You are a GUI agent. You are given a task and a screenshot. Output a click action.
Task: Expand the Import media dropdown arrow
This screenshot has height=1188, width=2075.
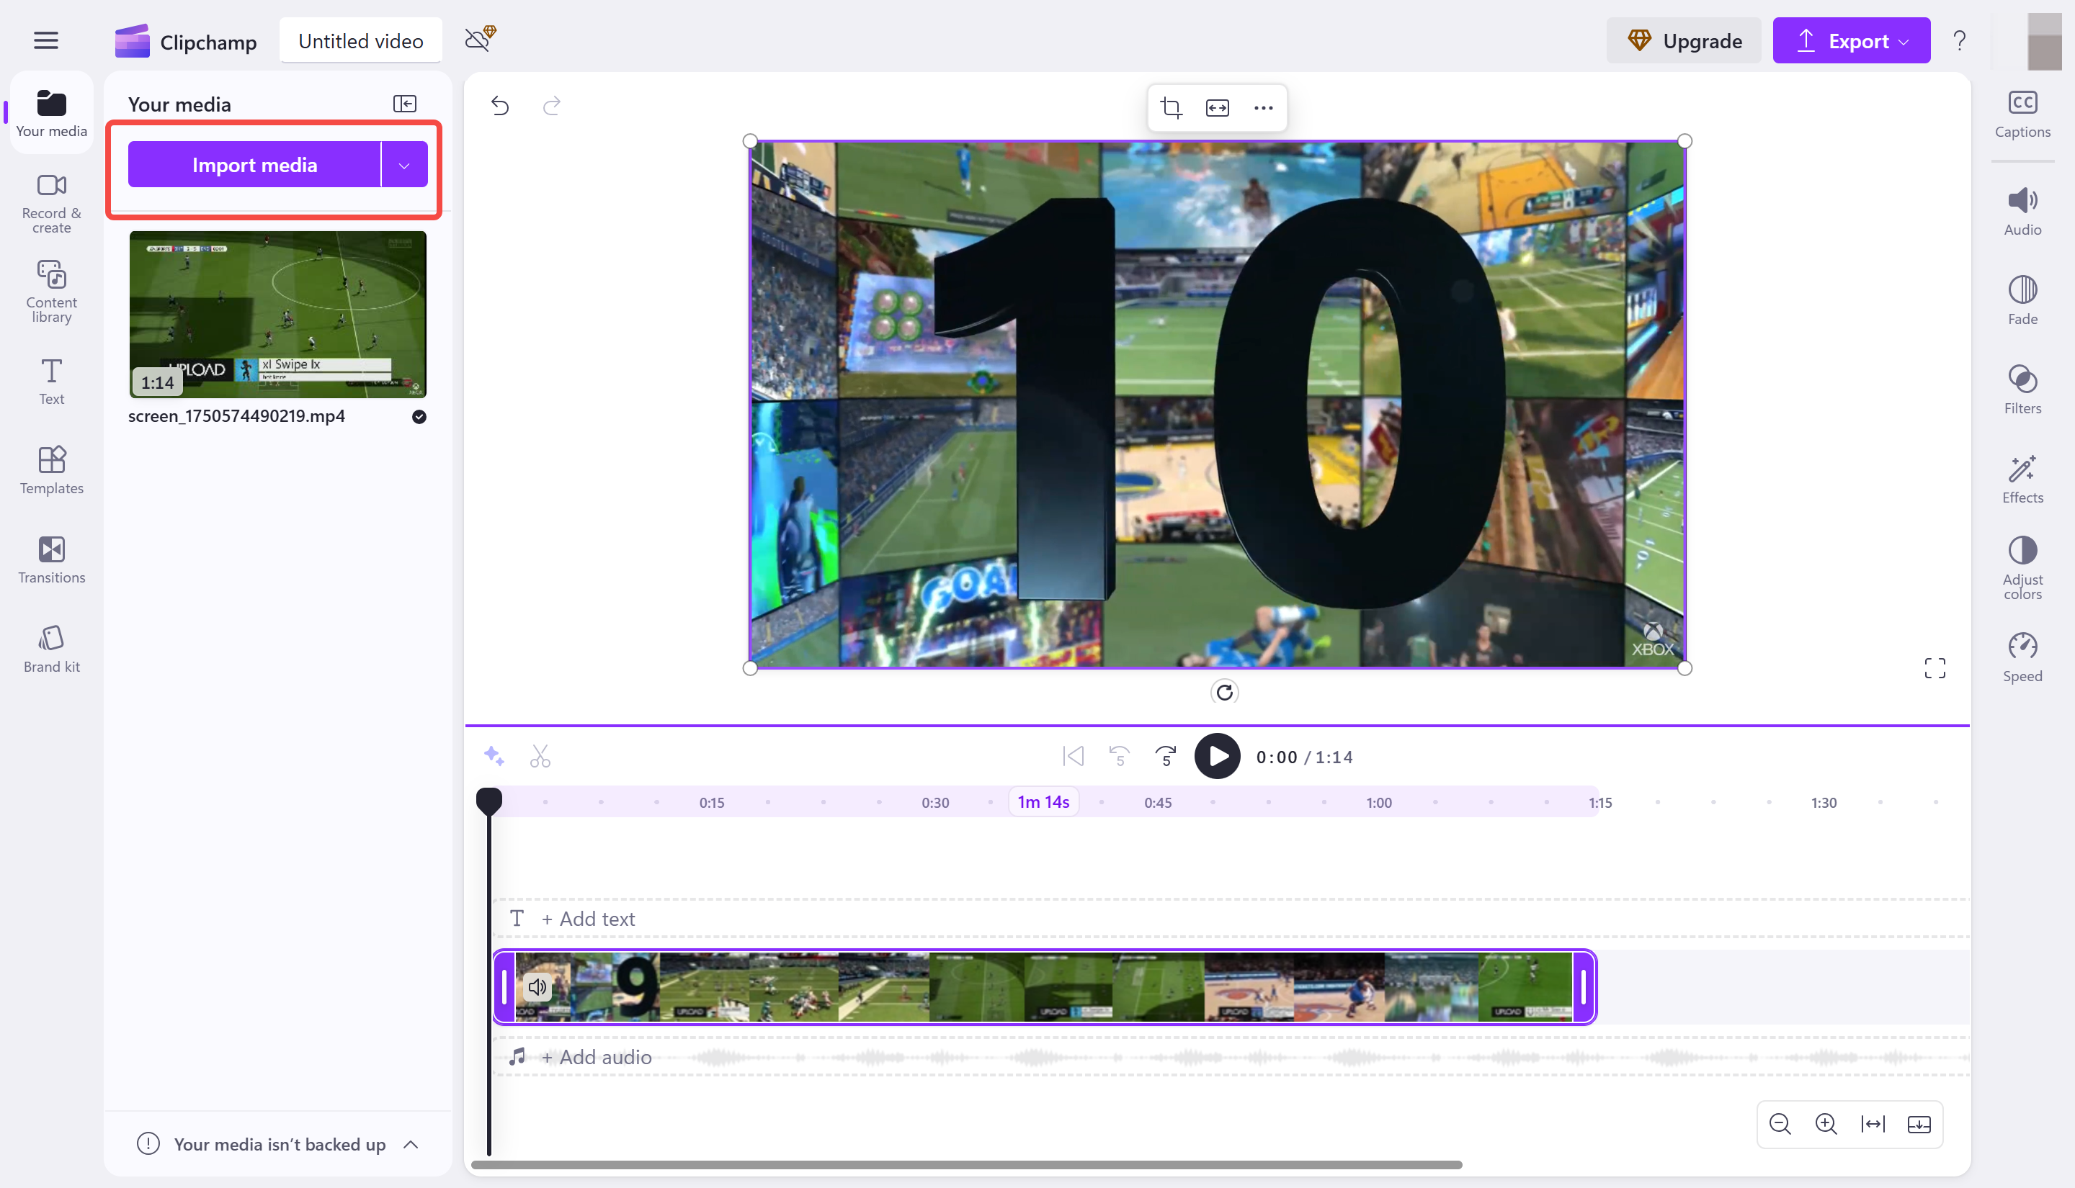point(404,164)
